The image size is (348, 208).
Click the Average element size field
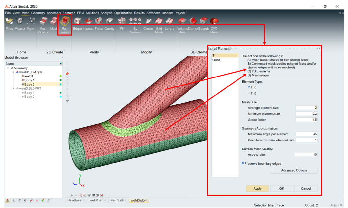(306, 108)
